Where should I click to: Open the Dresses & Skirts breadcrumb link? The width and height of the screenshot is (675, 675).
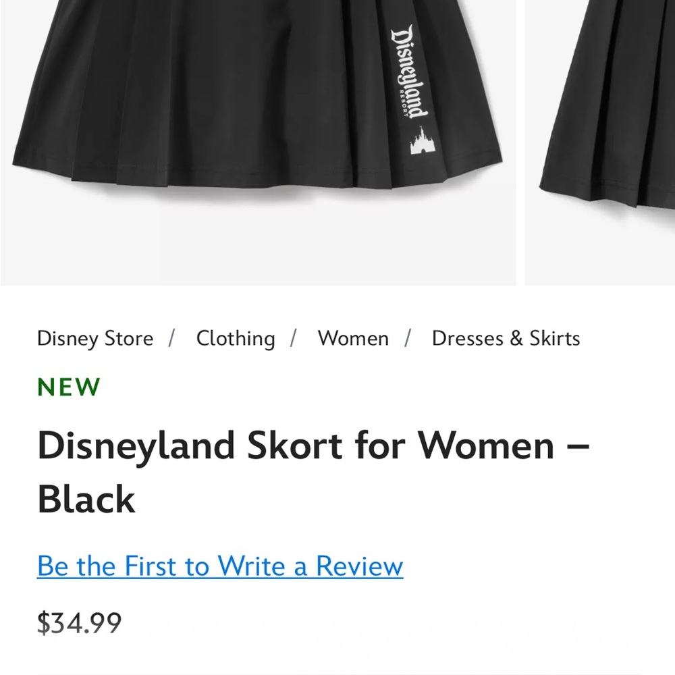[x=506, y=338]
